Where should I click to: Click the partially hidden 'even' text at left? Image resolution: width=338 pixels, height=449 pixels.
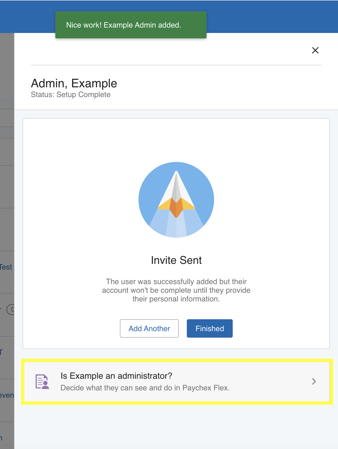(7, 395)
